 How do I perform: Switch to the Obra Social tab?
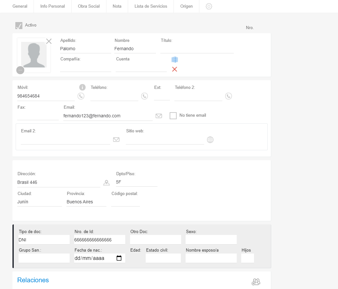coord(89,6)
